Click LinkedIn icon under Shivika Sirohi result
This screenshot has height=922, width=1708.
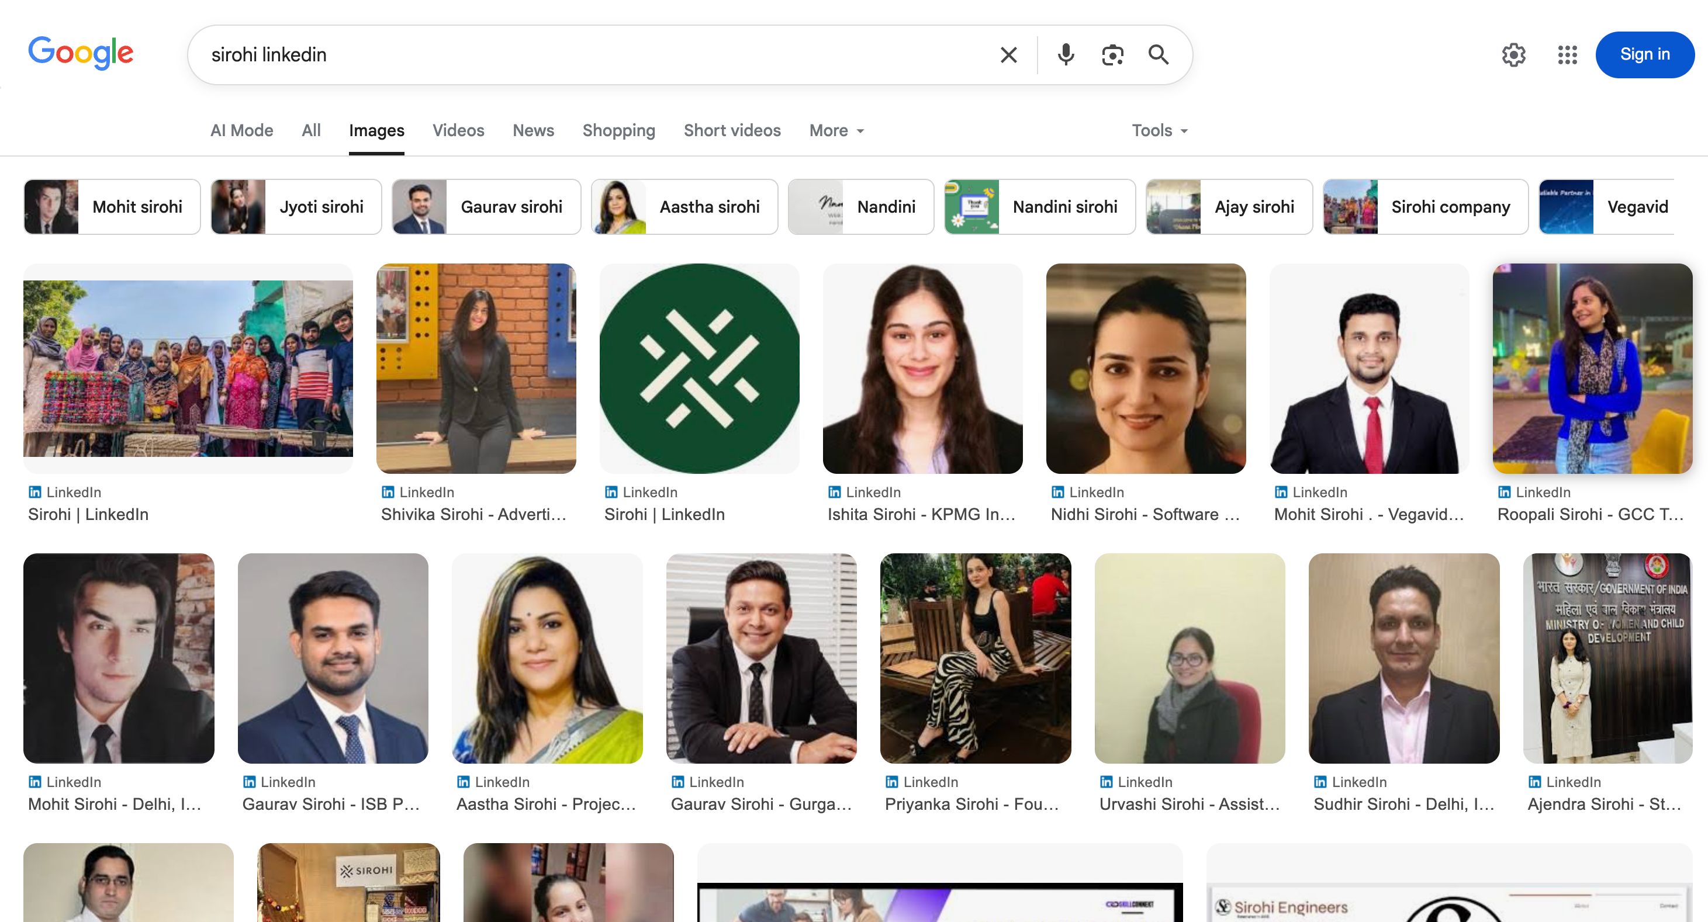click(x=388, y=492)
